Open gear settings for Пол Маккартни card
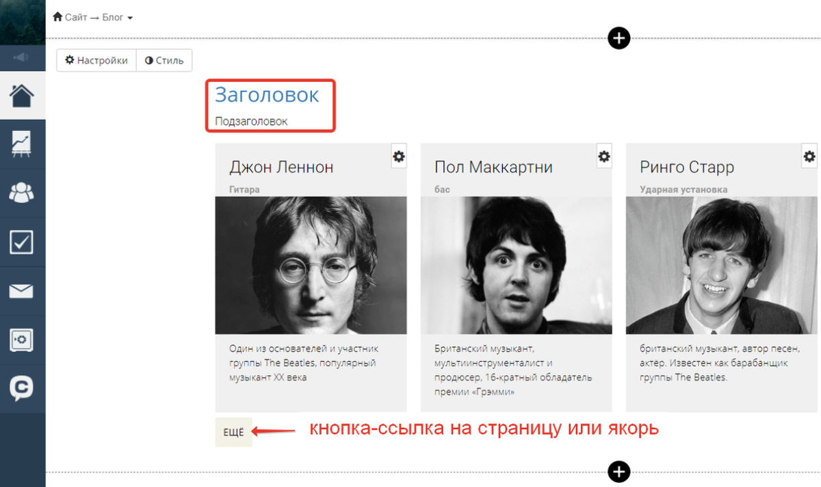The height and width of the screenshot is (487, 821). (604, 156)
